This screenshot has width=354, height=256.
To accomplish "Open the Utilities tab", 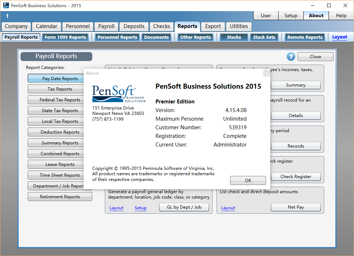I will click(238, 26).
